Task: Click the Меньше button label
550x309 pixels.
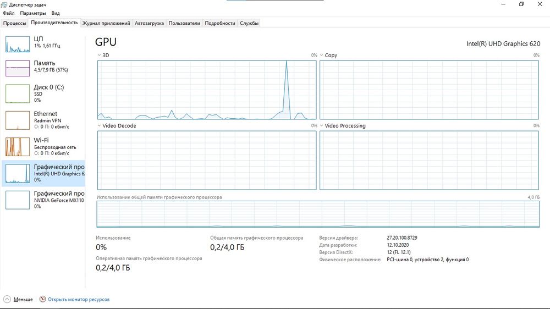Action: [x=23, y=300]
